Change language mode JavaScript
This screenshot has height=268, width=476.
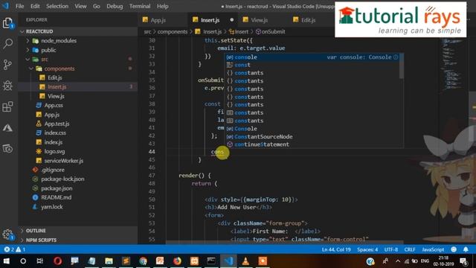pyautogui.click(x=433, y=249)
